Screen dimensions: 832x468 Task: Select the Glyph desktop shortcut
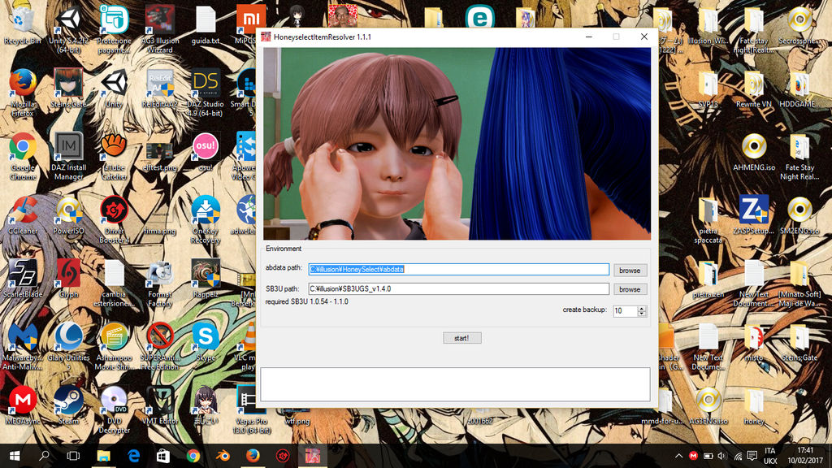(68, 279)
